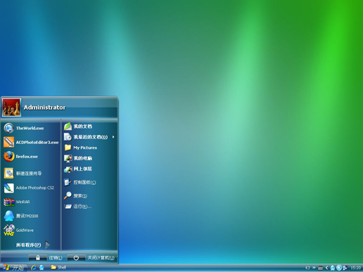Screen dimensions: 363x272
Task: Open QQ penguin icon in quick launch
Action: point(42,267)
